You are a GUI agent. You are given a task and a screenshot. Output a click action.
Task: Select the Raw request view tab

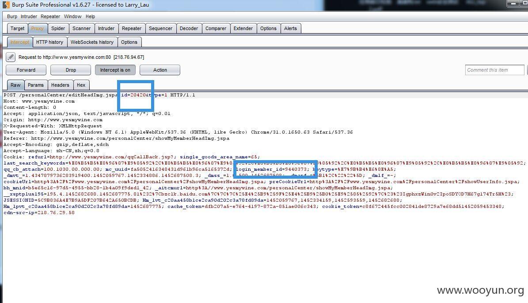(x=15, y=85)
